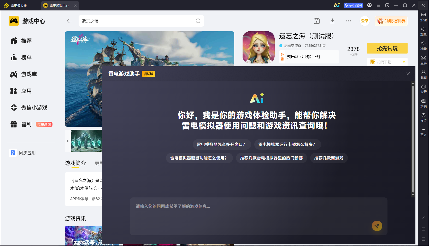429x246 pixels.
Task: Open 推荐 in the left navigation
Action: tap(21, 41)
